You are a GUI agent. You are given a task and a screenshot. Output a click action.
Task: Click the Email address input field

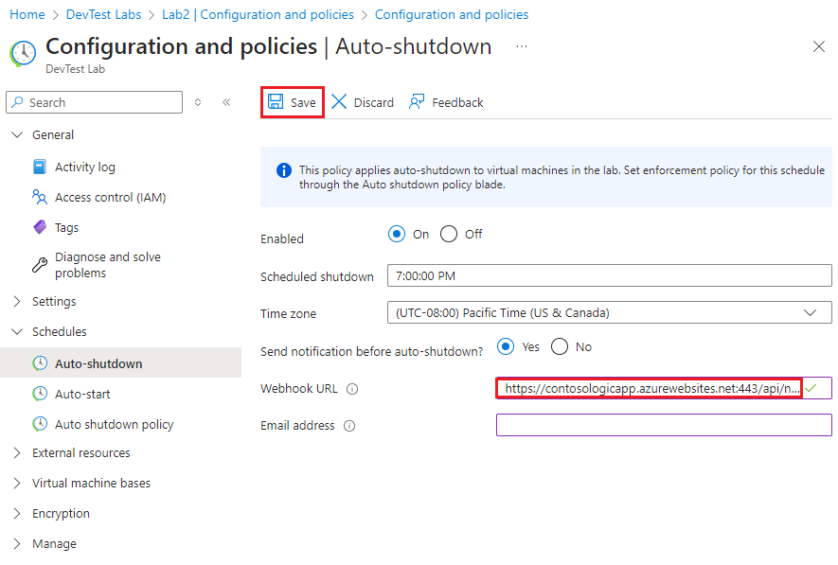point(663,425)
